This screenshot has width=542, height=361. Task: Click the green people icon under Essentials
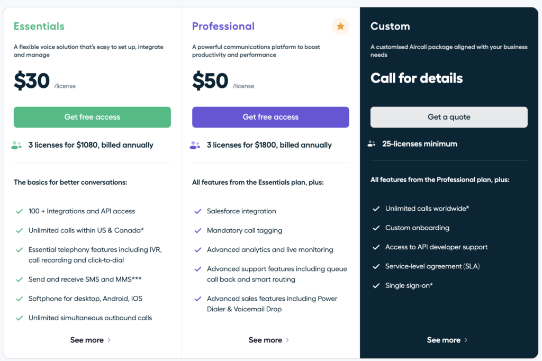tap(16, 145)
